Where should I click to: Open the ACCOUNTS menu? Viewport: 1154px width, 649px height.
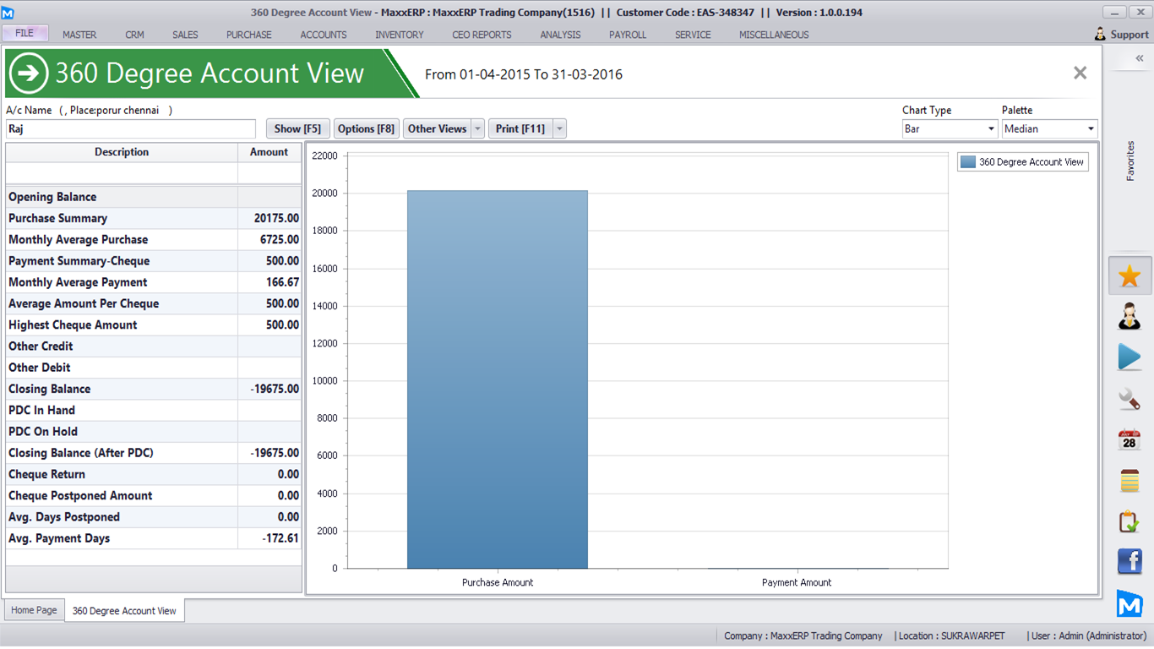[x=324, y=35]
